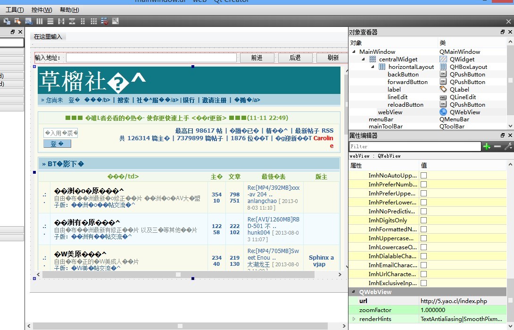Click the QHBoxLayout class icon
The image size is (514, 330).
tap(443, 67)
